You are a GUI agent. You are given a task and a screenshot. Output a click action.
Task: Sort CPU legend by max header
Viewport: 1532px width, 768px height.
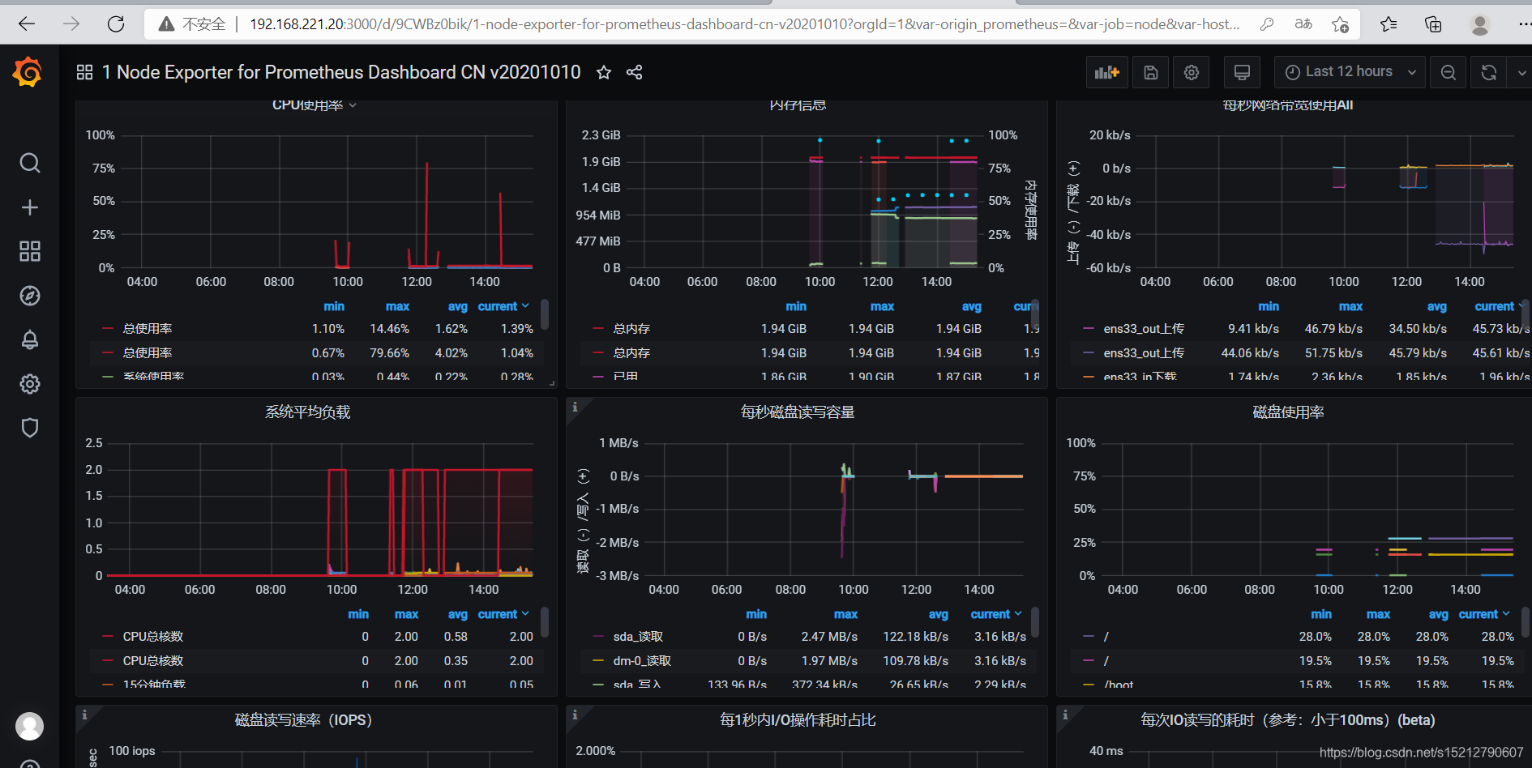397,306
